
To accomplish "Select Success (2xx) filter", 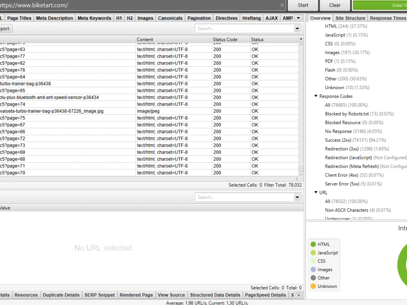I will 355,140.
